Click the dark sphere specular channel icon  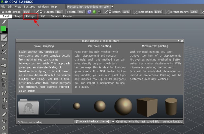[x=99, y=12]
